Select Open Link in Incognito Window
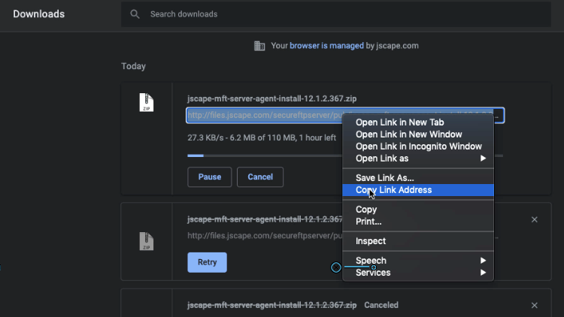The height and width of the screenshot is (317, 564). coord(418,146)
